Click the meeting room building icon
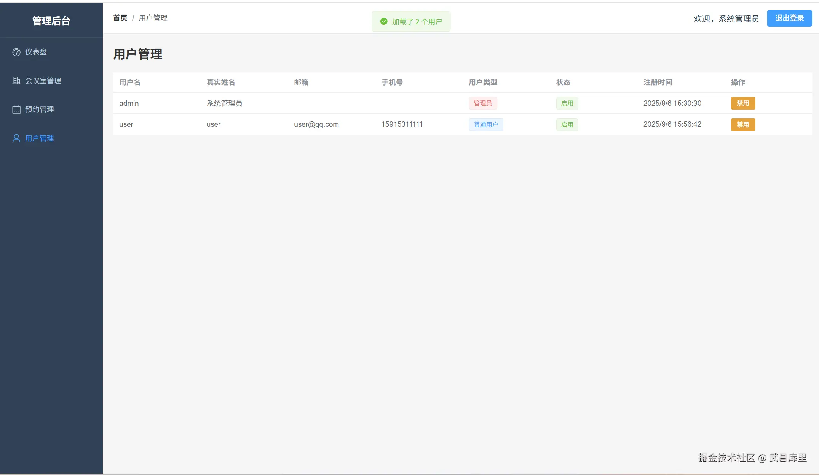This screenshot has width=819, height=475. [16, 81]
